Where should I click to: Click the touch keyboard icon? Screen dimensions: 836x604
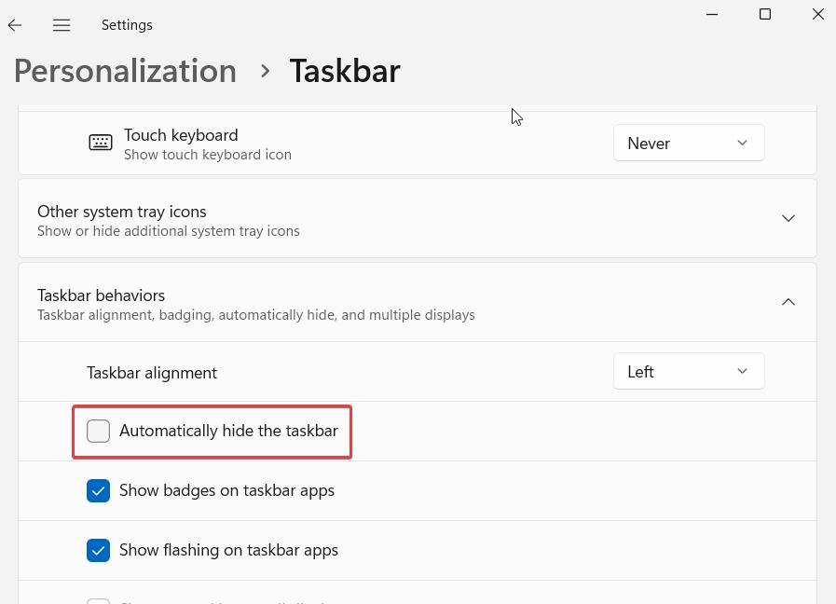(x=101, y=143)
